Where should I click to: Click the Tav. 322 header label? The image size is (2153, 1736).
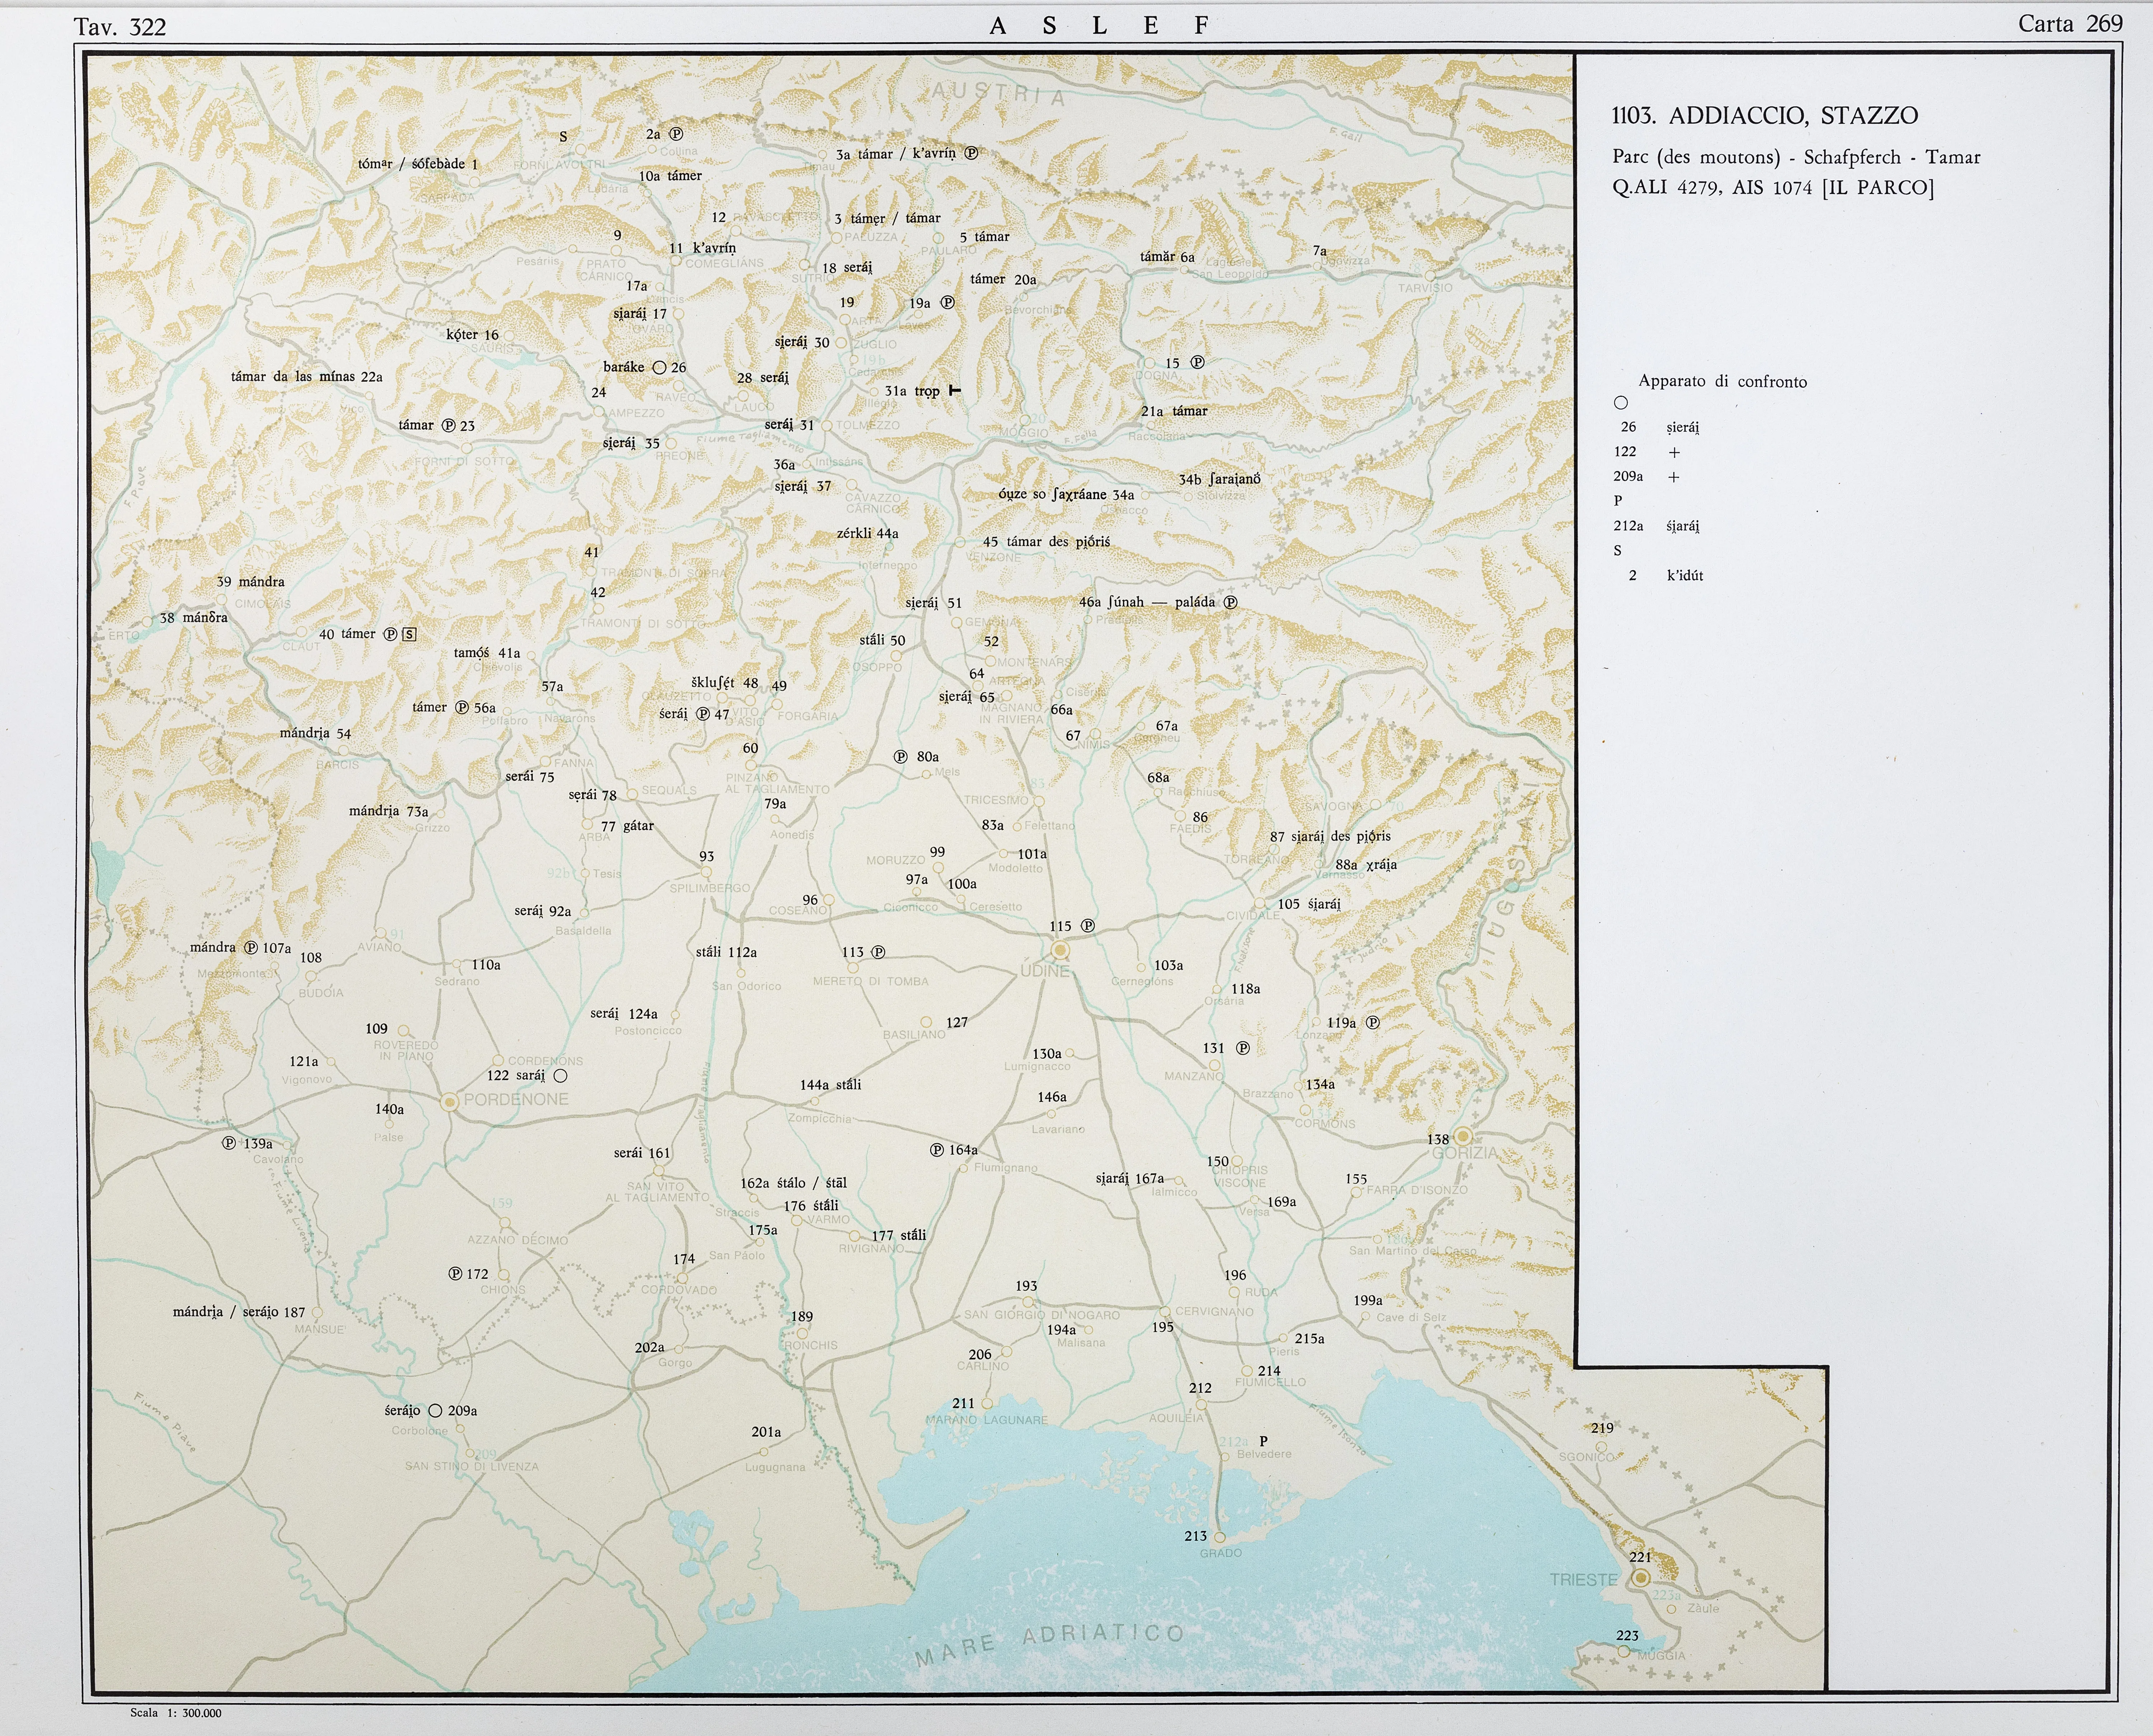coord(120,27)
